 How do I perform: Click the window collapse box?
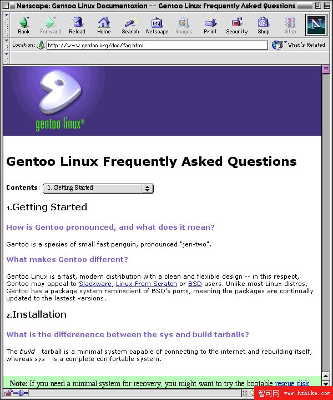[x=327, y=6]
